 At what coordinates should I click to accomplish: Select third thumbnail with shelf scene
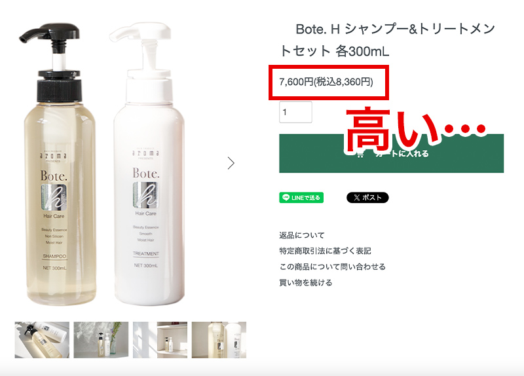[160, 340]
